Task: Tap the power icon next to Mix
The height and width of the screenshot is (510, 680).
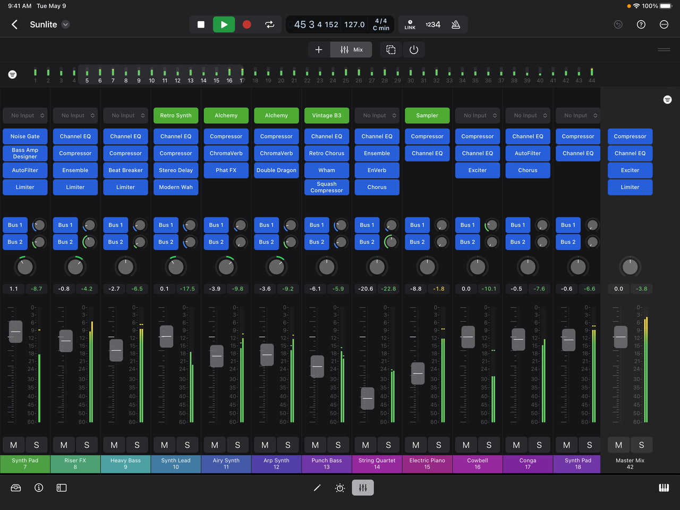Action: (414, 49)
